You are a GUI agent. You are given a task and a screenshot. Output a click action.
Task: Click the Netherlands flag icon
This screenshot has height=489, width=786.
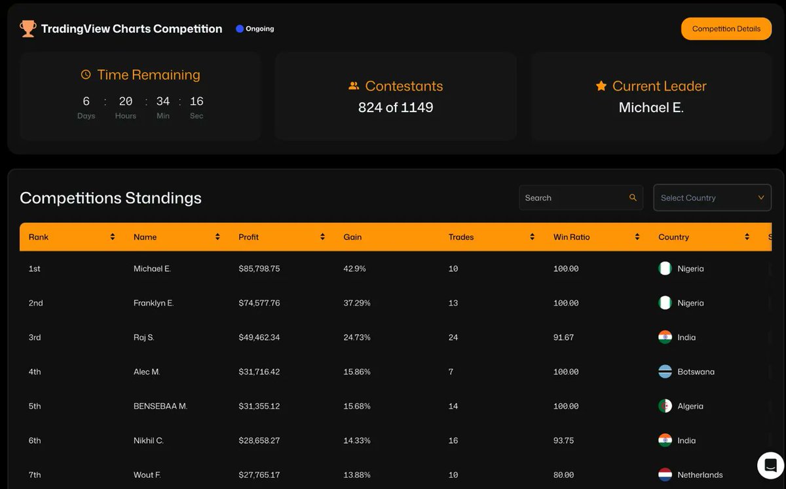tap(665, 475)
